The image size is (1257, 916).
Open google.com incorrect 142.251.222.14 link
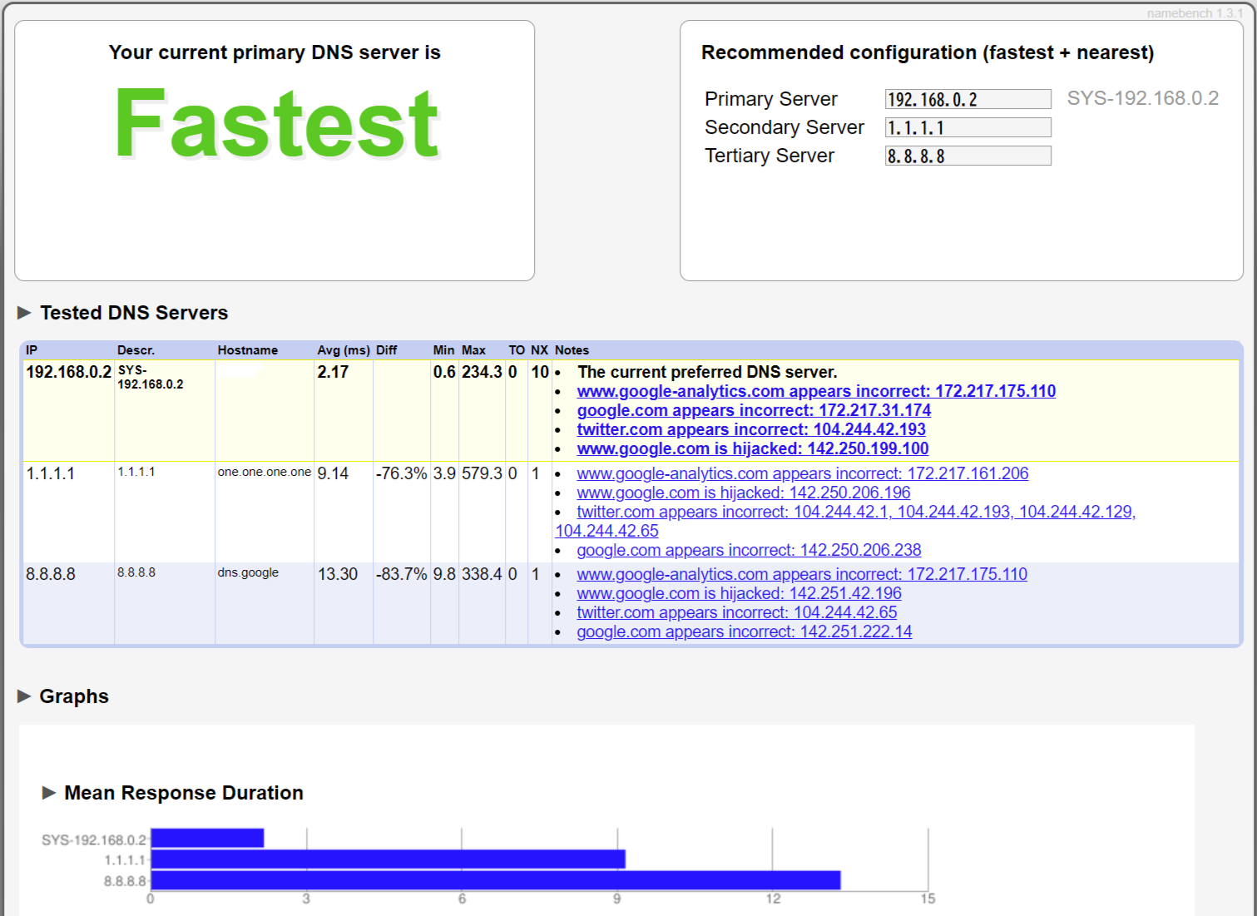pos(744,631)
